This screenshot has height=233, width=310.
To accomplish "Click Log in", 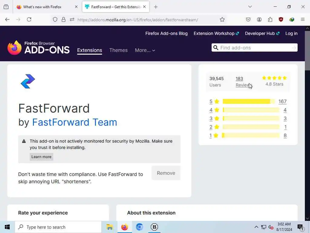I will point(292,33).
